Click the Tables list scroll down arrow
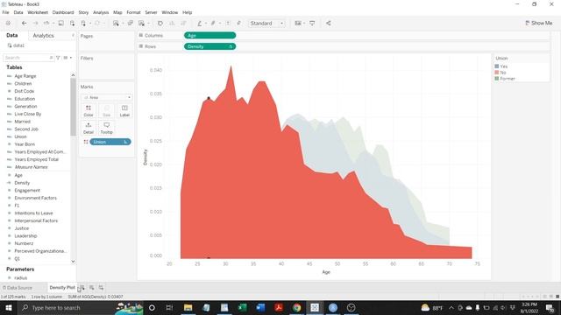Viewport: 561px width, 315px height. point(73,261)
